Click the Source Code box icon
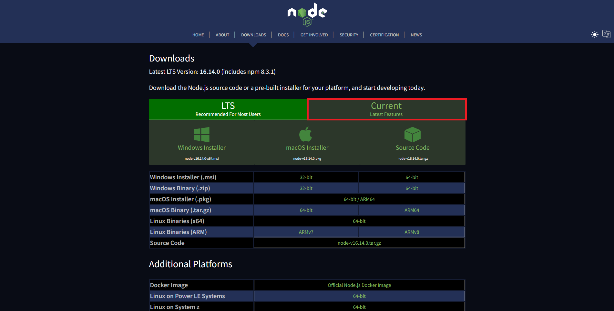The width and height of the screenshot is (614, 311). [x=413, y=135]
